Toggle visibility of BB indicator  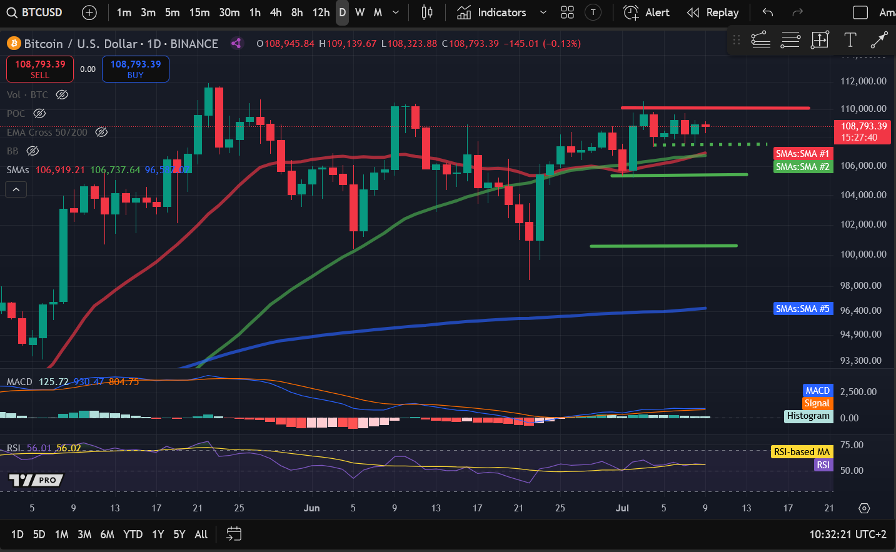click(33, 151)
